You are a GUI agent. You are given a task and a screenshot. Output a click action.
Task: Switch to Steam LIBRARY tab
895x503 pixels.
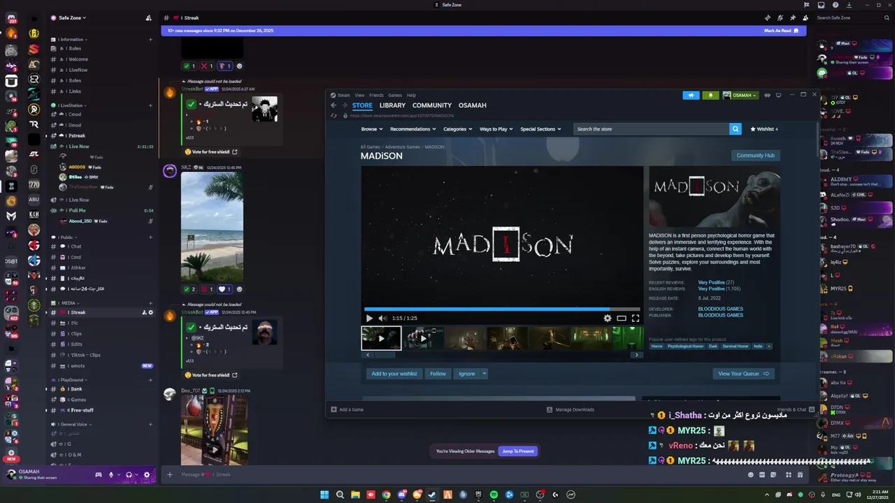[392, 105]
